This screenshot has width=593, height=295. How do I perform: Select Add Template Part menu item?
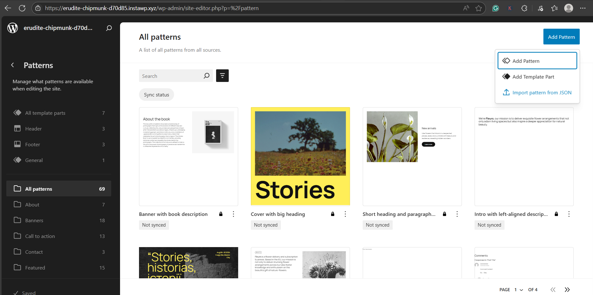[x=537, y=77]
